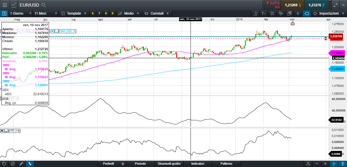Select template preset 9
This screenshot has width=347, height=167.
pyautogui.click(x=112, y=13)
